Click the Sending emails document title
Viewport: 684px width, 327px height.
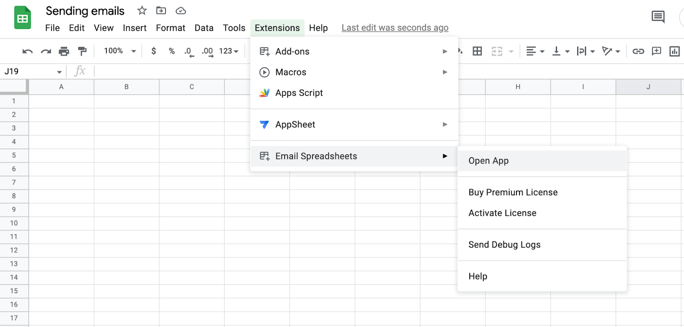85,11
